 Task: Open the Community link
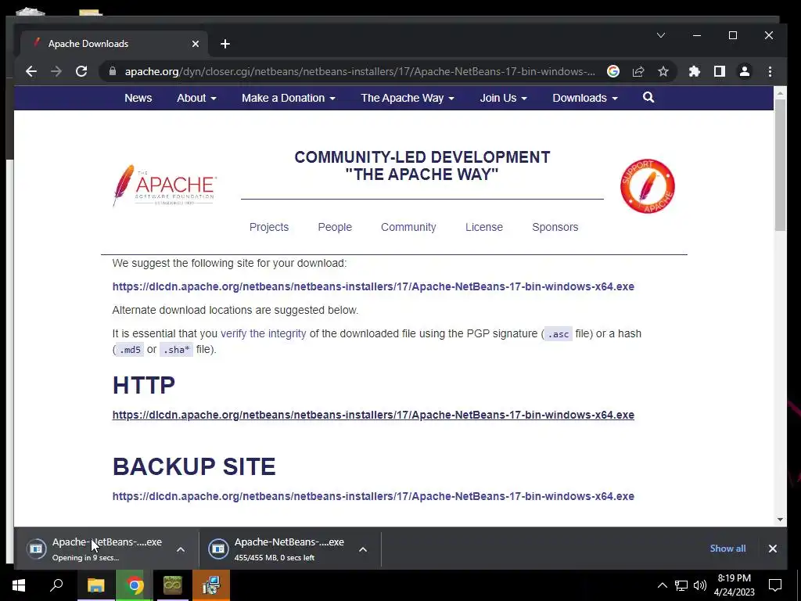click(408, 227)
